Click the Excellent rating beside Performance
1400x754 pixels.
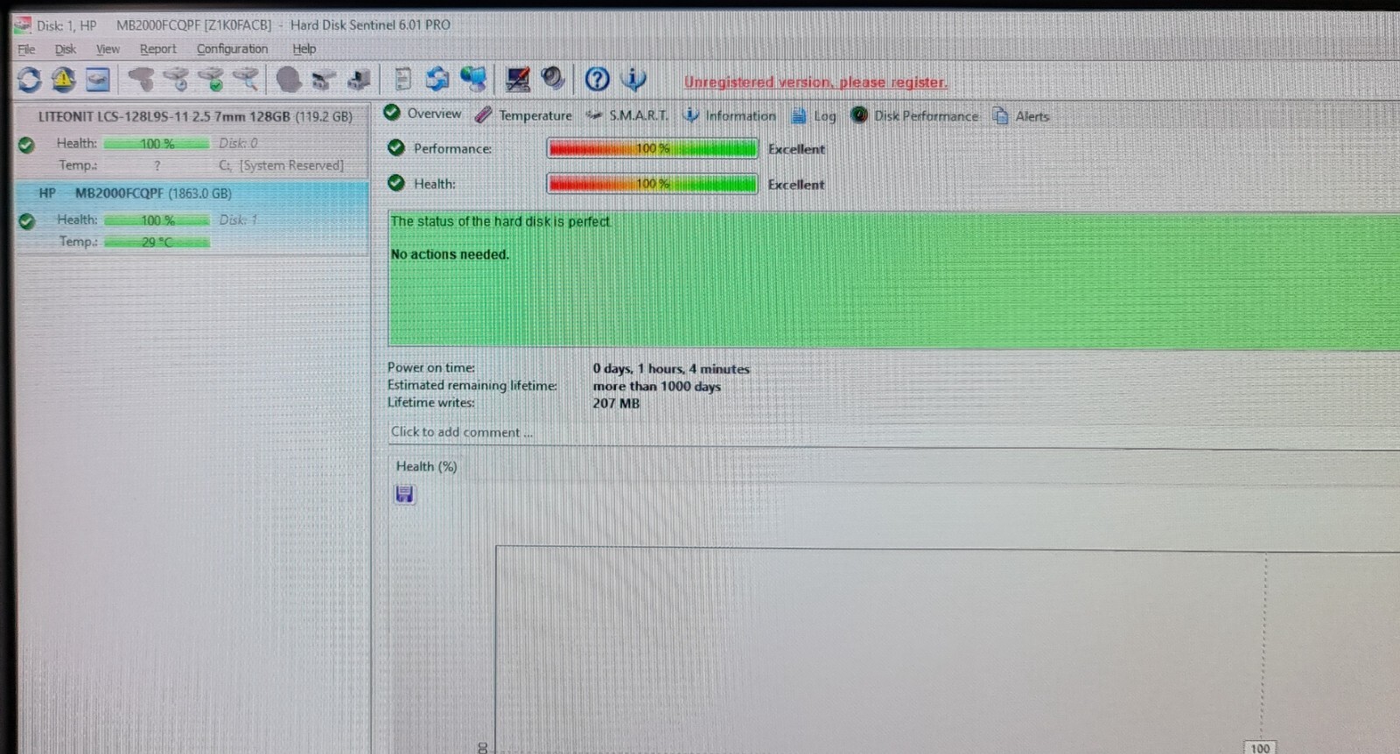(x=796, y=150)
